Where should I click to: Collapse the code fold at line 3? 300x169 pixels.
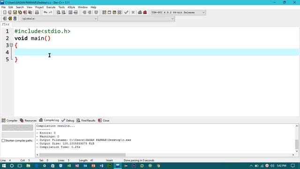pyautogui.click(x=11, y=45)
